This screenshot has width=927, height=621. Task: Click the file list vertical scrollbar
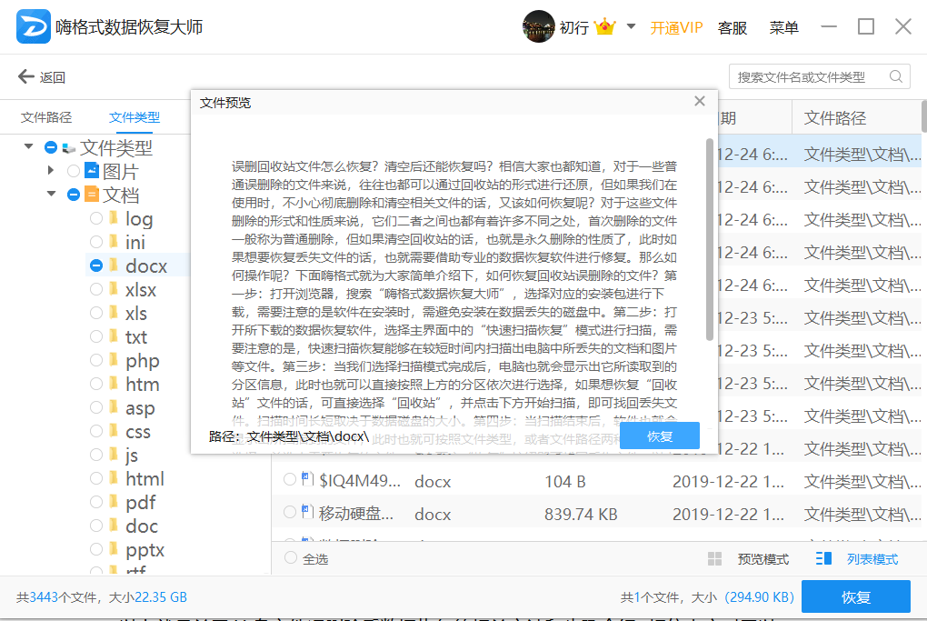click(923, 116)
